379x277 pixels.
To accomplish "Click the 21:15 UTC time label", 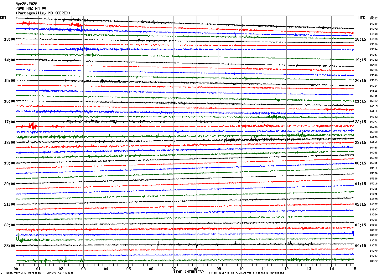I will [361, 101].
